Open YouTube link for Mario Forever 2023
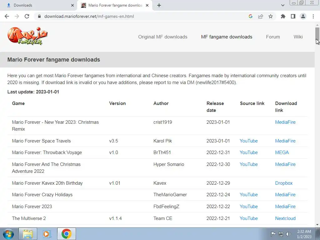 (248, 207)
